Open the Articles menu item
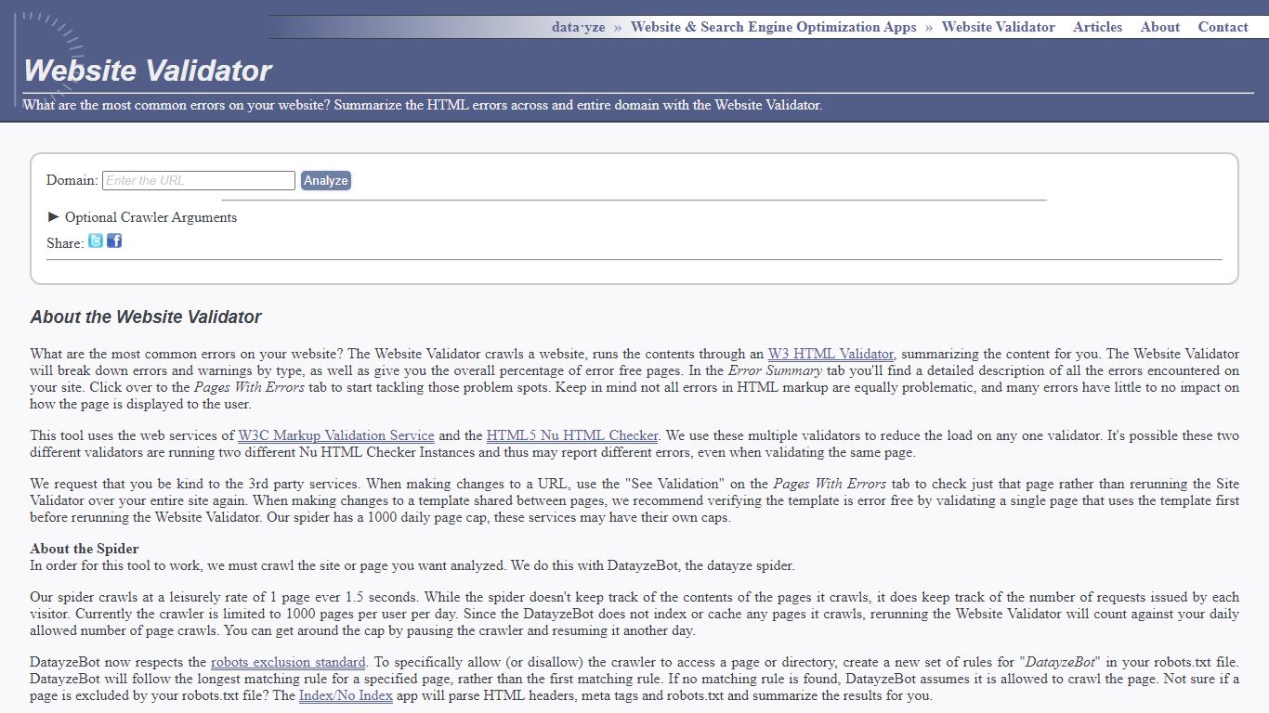Screen dimensions: 1269x713 tap(1098, 27)
